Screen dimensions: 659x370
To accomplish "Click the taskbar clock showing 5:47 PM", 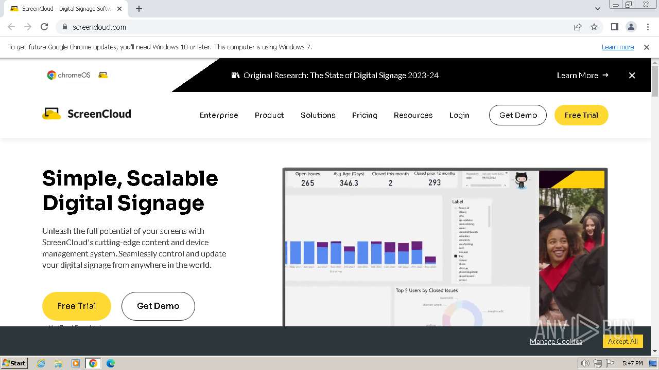I will pyautogui.click(x=632, y=363).
